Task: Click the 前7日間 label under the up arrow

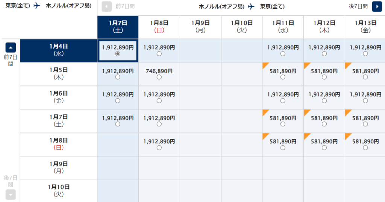Action: pyautogui.click(x=11, y=61)
